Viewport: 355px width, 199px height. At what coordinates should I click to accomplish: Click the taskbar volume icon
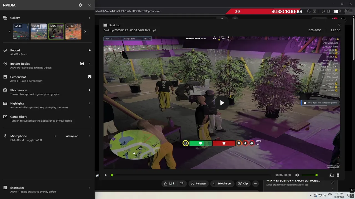coord(324,195)
